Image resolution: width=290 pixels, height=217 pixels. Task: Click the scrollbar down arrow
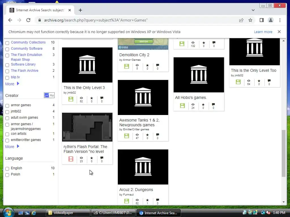click(283, 202)
